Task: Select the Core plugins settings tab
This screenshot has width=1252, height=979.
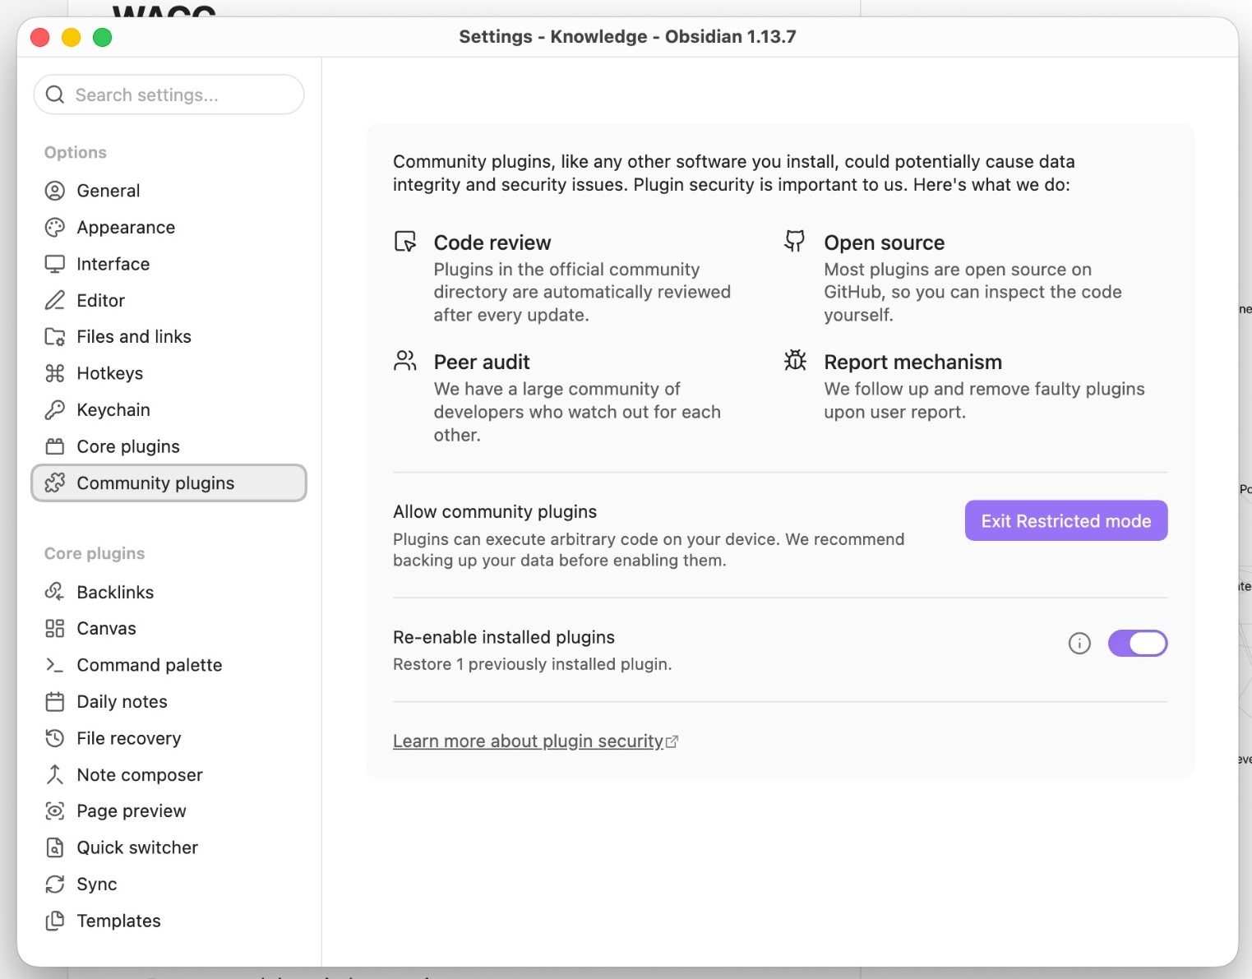Action: pos(169,446)
